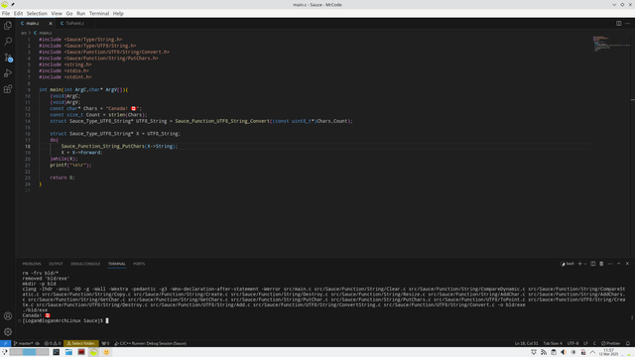The image size is (635, 357).
Task: Click the taskbar clock showing 11:57
Action: coord(608,352)
